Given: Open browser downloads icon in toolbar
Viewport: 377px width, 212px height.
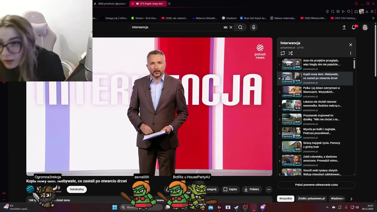Looking at the screenshot, I should (367, 11).
